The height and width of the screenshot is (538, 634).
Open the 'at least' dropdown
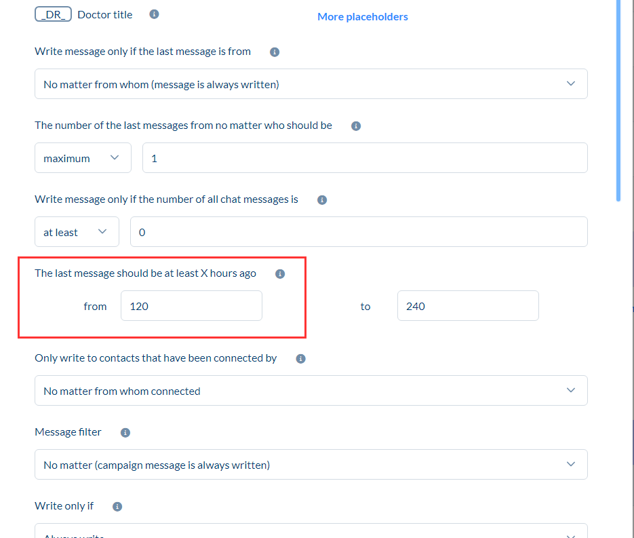pos(77,232)
